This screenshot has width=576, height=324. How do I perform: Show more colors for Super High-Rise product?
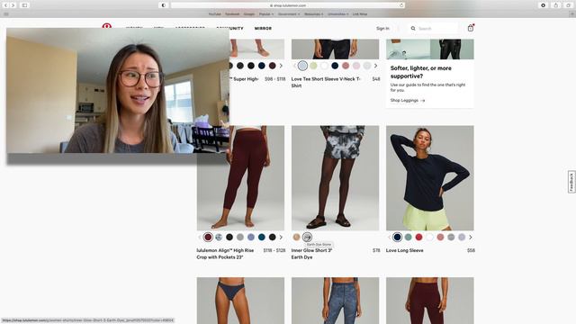[x=281, y=66]
